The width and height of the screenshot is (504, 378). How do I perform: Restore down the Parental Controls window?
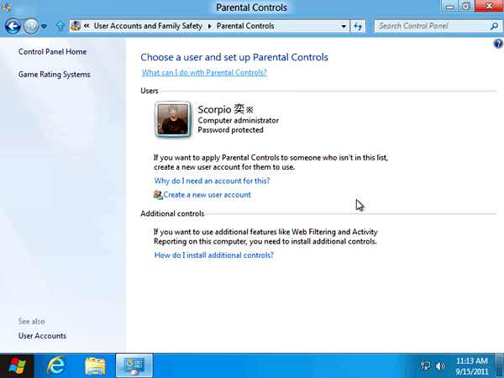pos(466,7)
